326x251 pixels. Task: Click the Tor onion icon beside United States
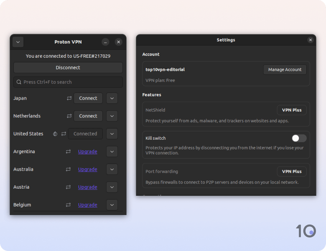click(x=55, y=134)
